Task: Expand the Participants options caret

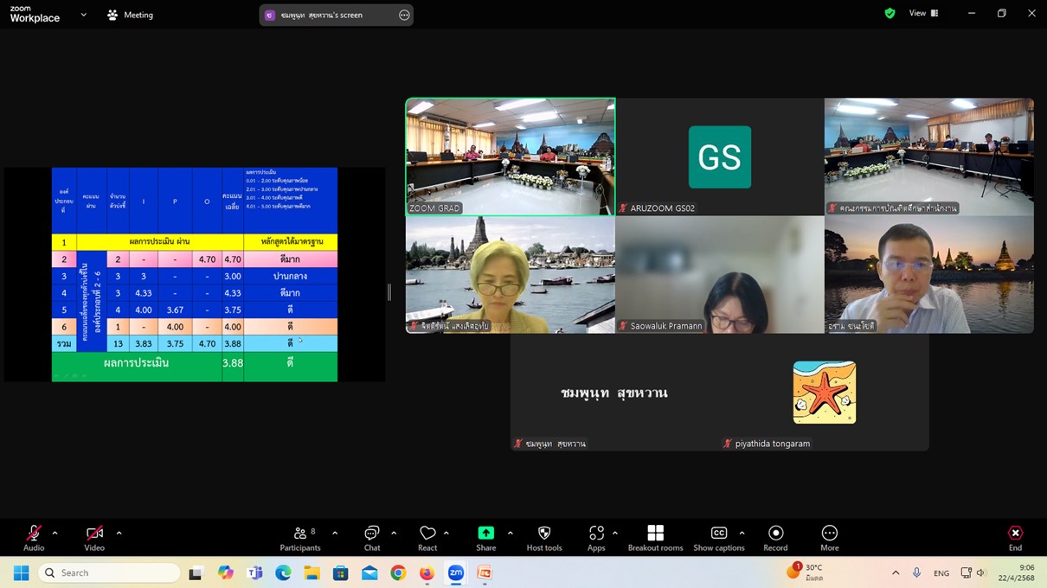Action: point(335,534)
